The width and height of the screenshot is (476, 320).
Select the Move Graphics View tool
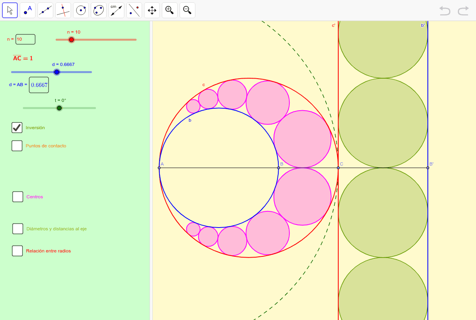pos(152,10)
